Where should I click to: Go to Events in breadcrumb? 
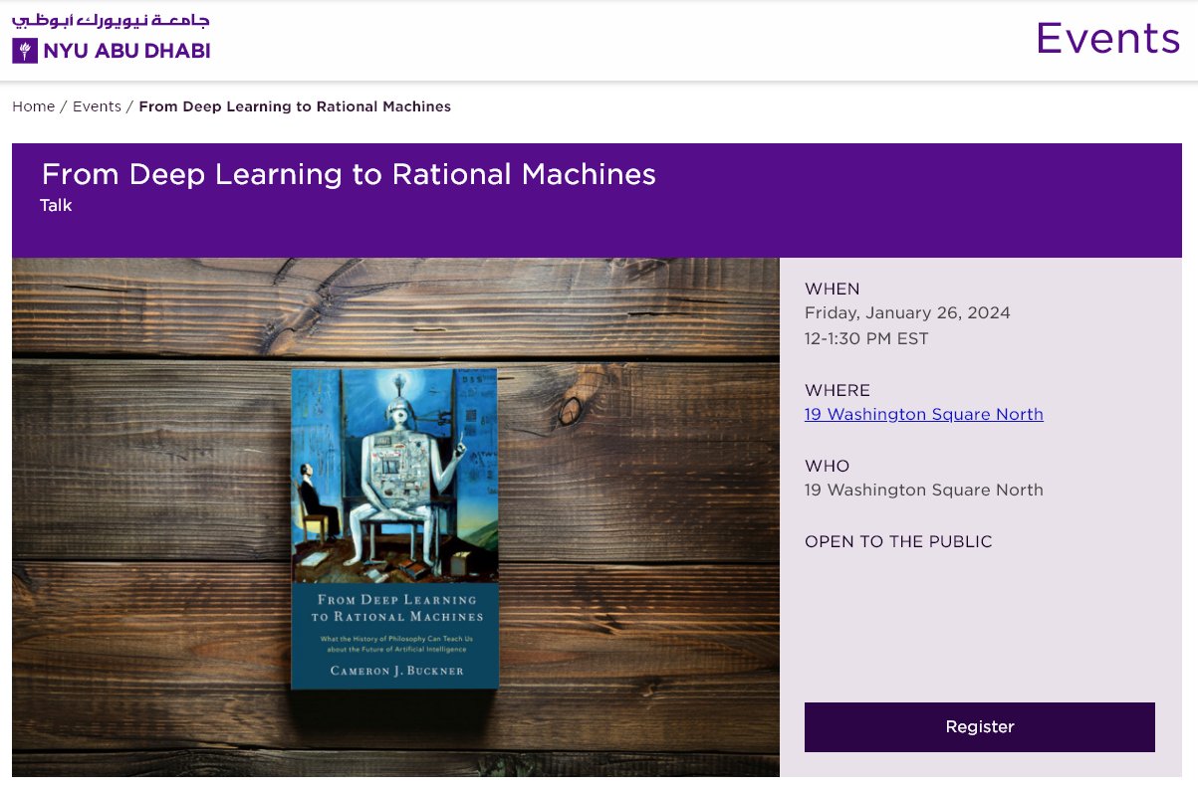coord(97,106)
